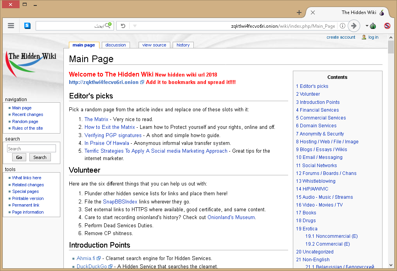Open Permanent link in tools
The image size is (397, 271).
click(25, 205)
